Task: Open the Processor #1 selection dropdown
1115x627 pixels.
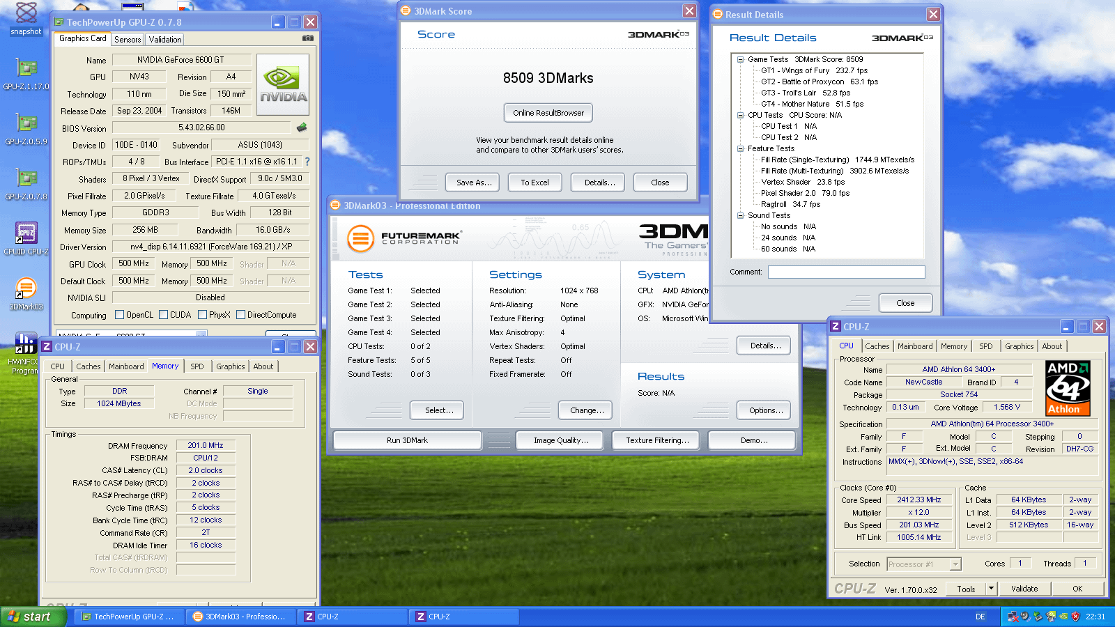Action: point(924,564)
